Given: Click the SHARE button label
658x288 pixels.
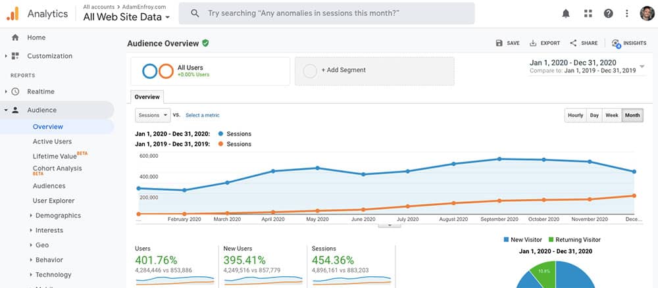Looking at the screenshot, I should (590, 43).
